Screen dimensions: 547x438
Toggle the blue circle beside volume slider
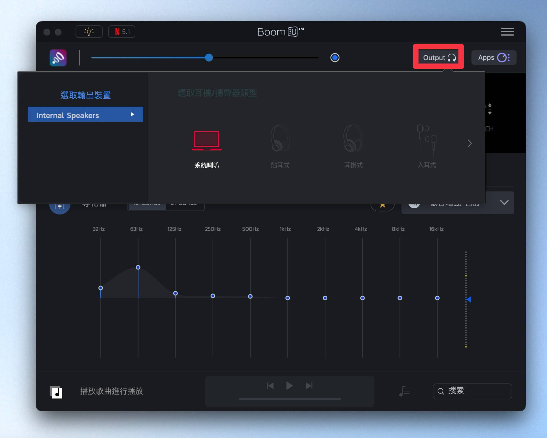[335, 58]
